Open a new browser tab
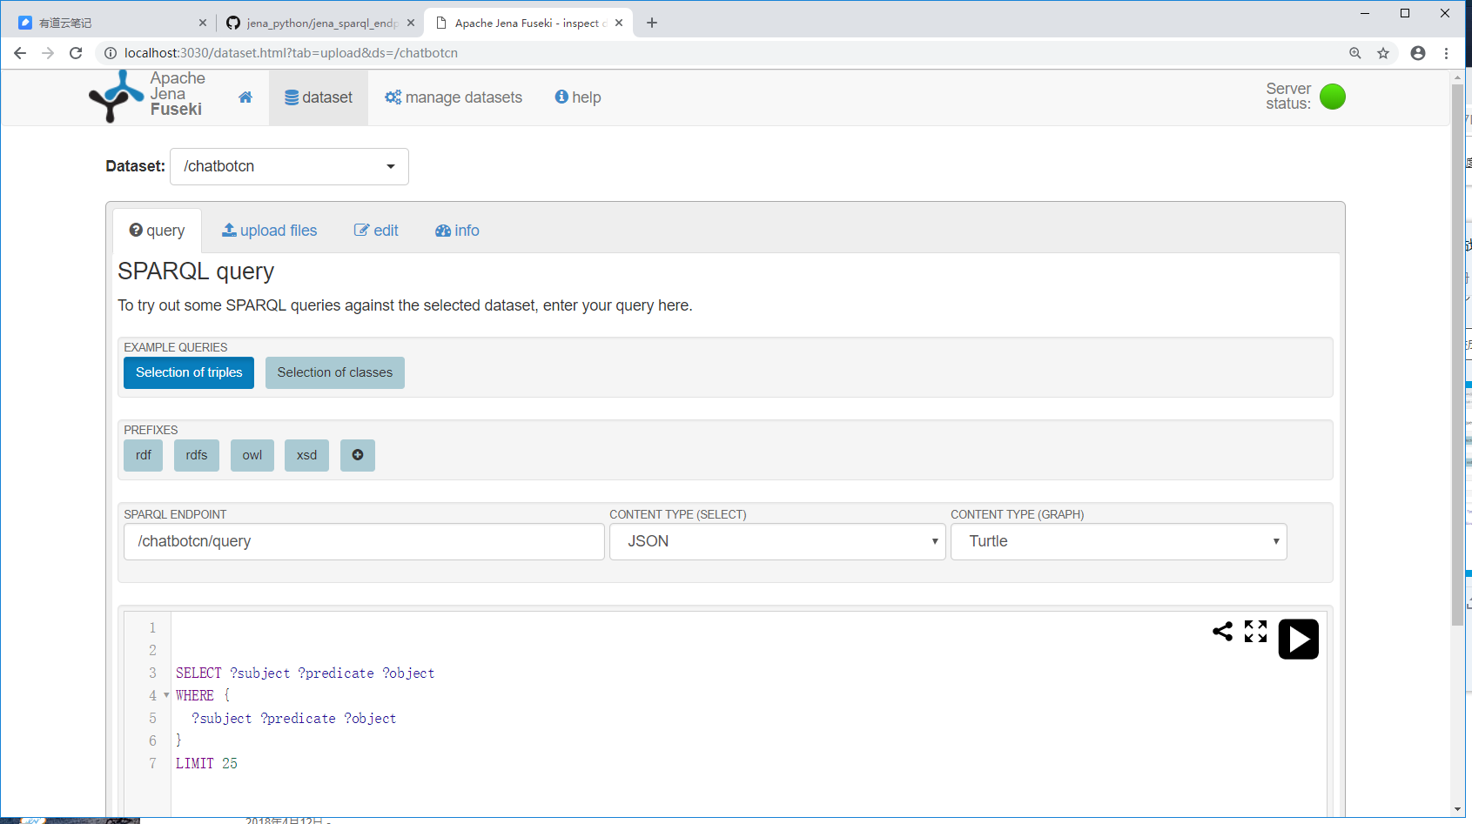The height and width of the screenshot is (824, 1472). click(652, 23)
